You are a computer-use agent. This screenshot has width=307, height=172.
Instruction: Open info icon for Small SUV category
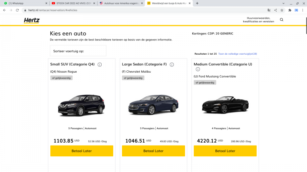[x=100, y=64]
